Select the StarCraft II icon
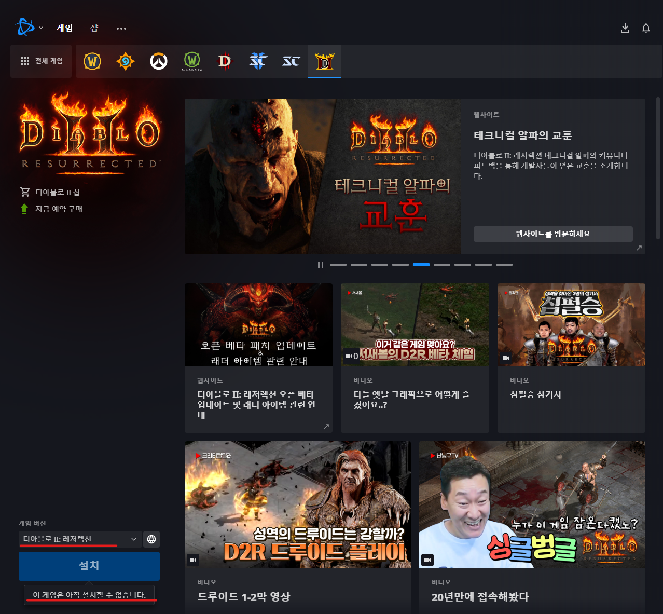Image resolution: width=663 pixels, height=614 pixels. [x=258, y=61]
